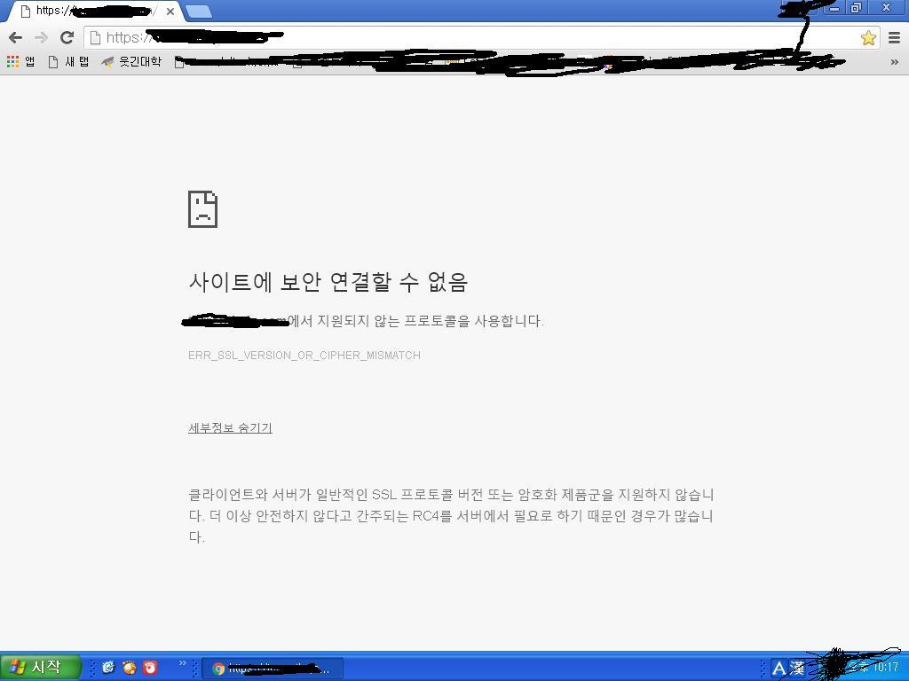Open a new tab with the tab-strip button

click(199, 12)
